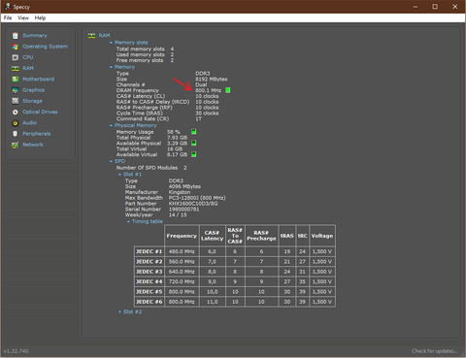The image size is (466, 358).
Task: Open Motherboard section label
Action: [38, 80]
